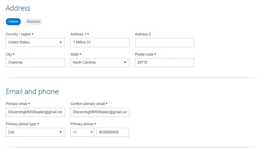Open the Primary phone type dropdown
The image size is (259, 148).
coord(35,132)
